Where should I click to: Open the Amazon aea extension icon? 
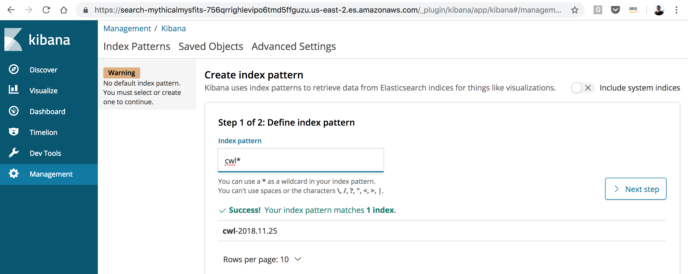pyautogui.click(x=633, y=10)
